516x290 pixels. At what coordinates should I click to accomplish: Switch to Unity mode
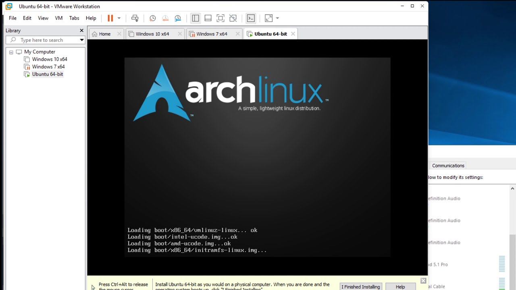(233, 18)
